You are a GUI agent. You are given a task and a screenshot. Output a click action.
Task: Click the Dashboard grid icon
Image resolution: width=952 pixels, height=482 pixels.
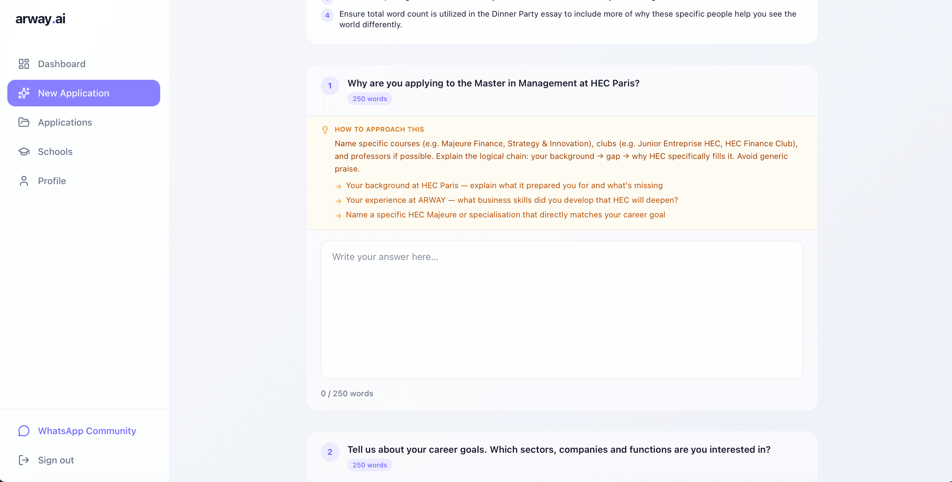[24, 64]
